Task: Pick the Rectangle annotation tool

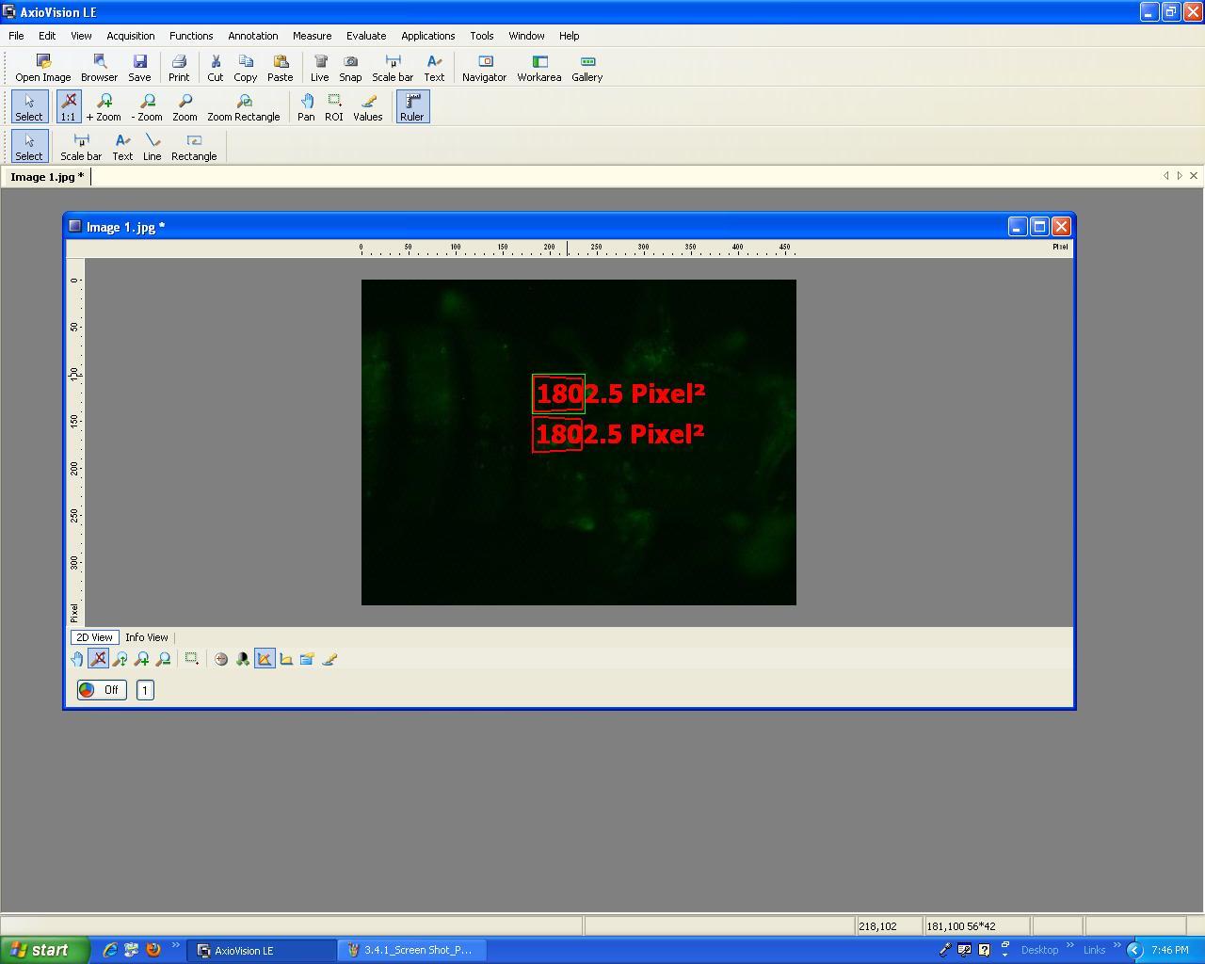Action: coord(194,147)
